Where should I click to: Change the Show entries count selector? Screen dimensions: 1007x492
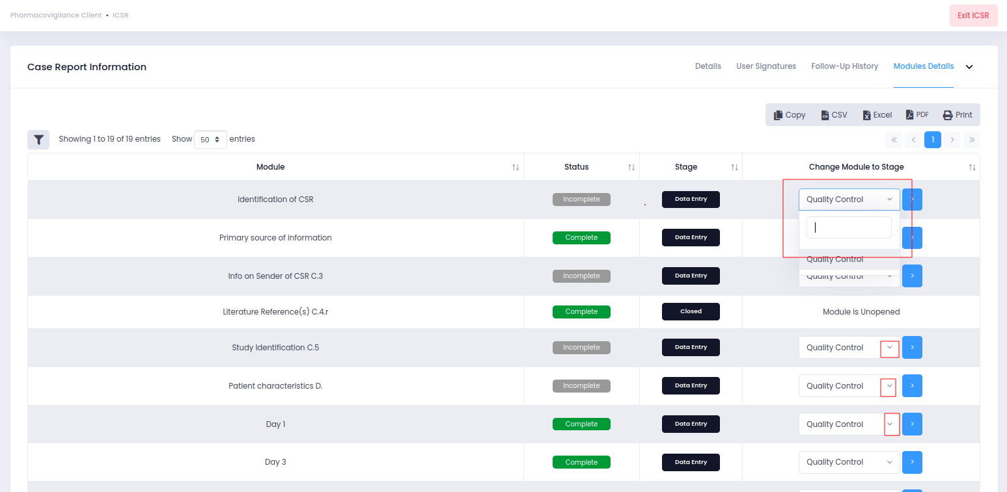210,140
